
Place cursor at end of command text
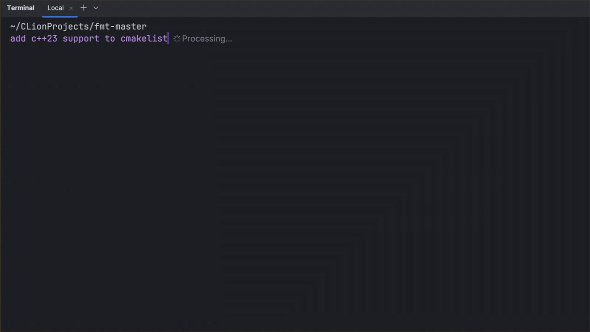[168, 39]
